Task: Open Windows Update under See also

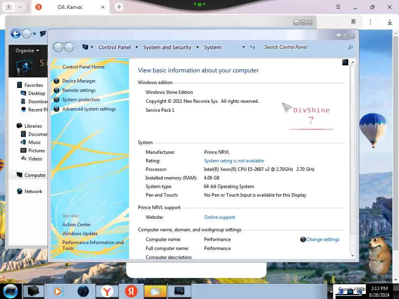Action: (80, 234)
